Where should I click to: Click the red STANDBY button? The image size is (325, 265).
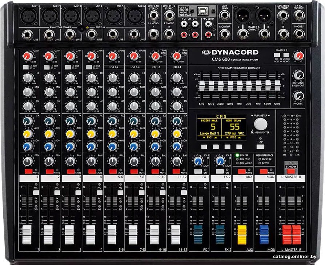(x=291, y=172)
